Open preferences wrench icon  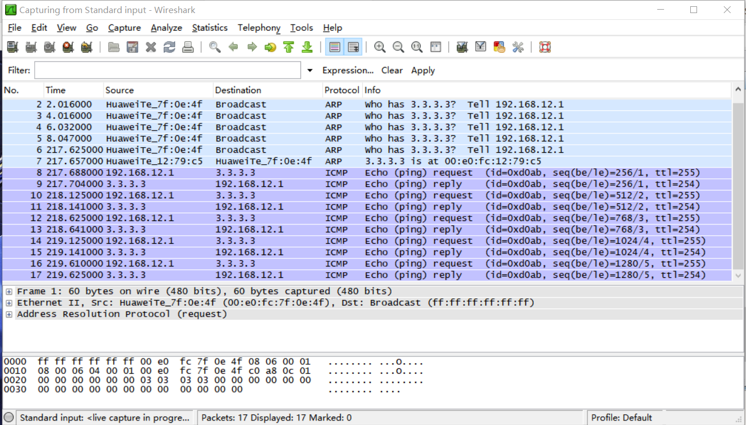[518, 47]
